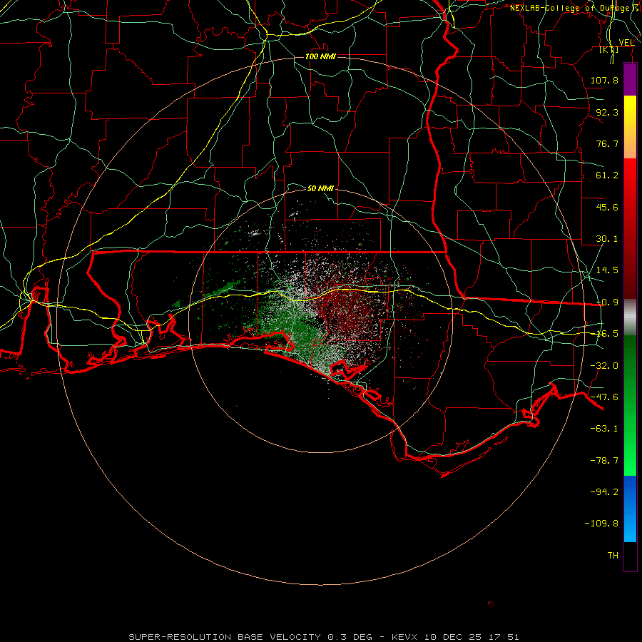Click the -47.6 velocity scale value
The width and height of the screenshot is (642, 642).
click(x=604, y=397)
